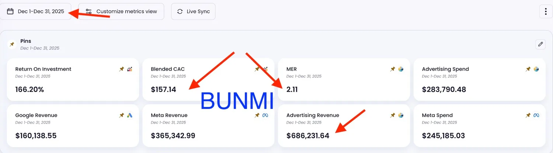This screenshot has height=153, width=553.
Task: Click the 2.11 MER value
Action: pyautogui.click(x=293, y=89)
